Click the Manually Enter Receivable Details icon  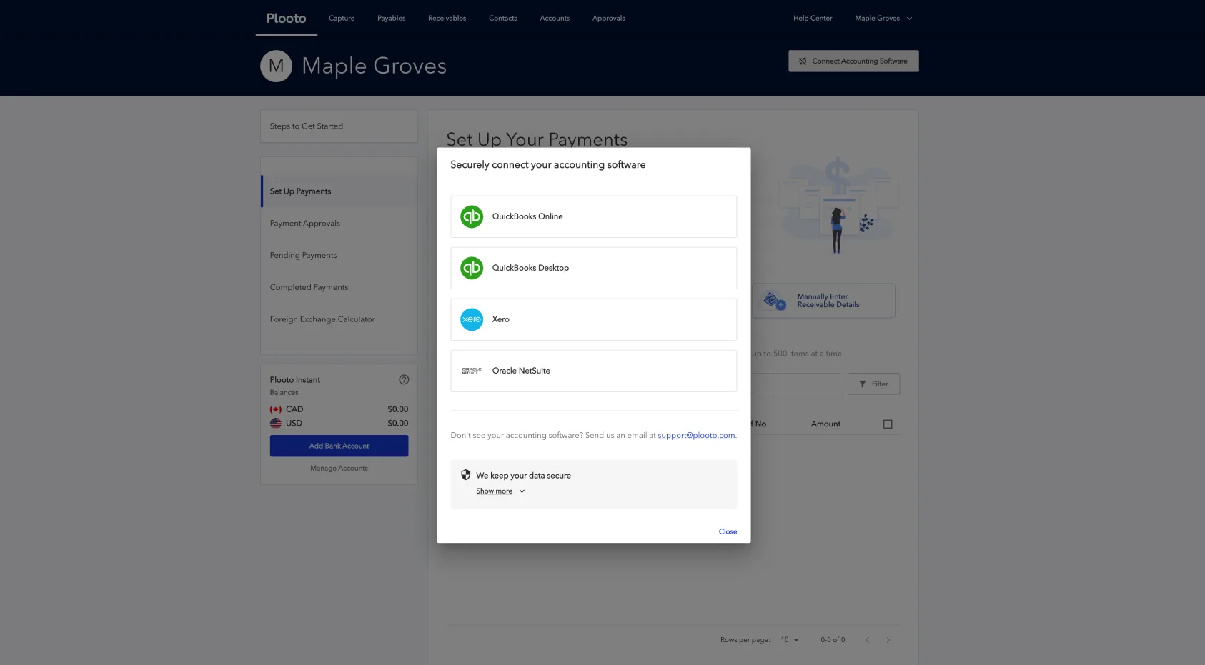click(775, 301)
